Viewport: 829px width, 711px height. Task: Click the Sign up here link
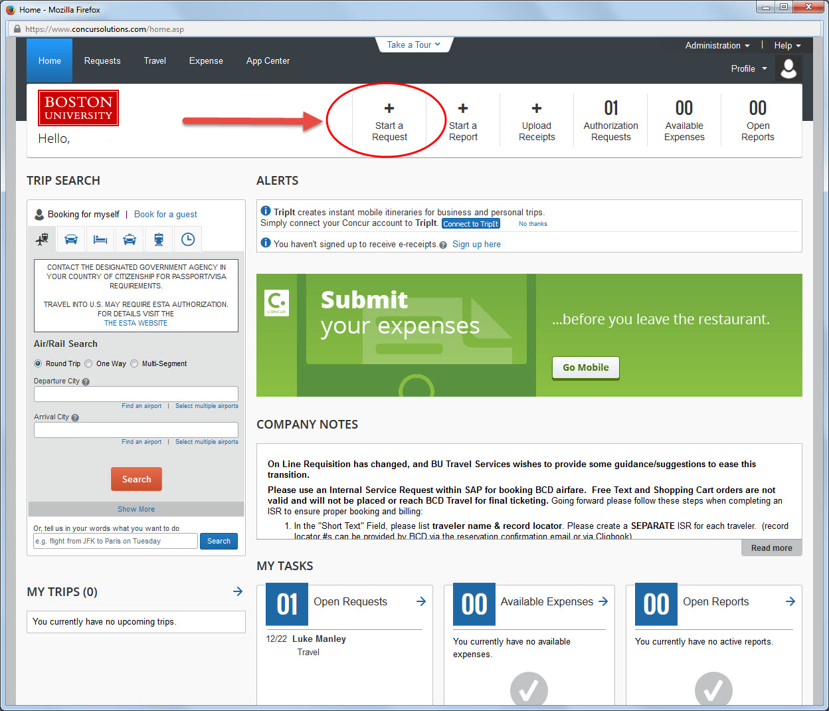(476, 244)
